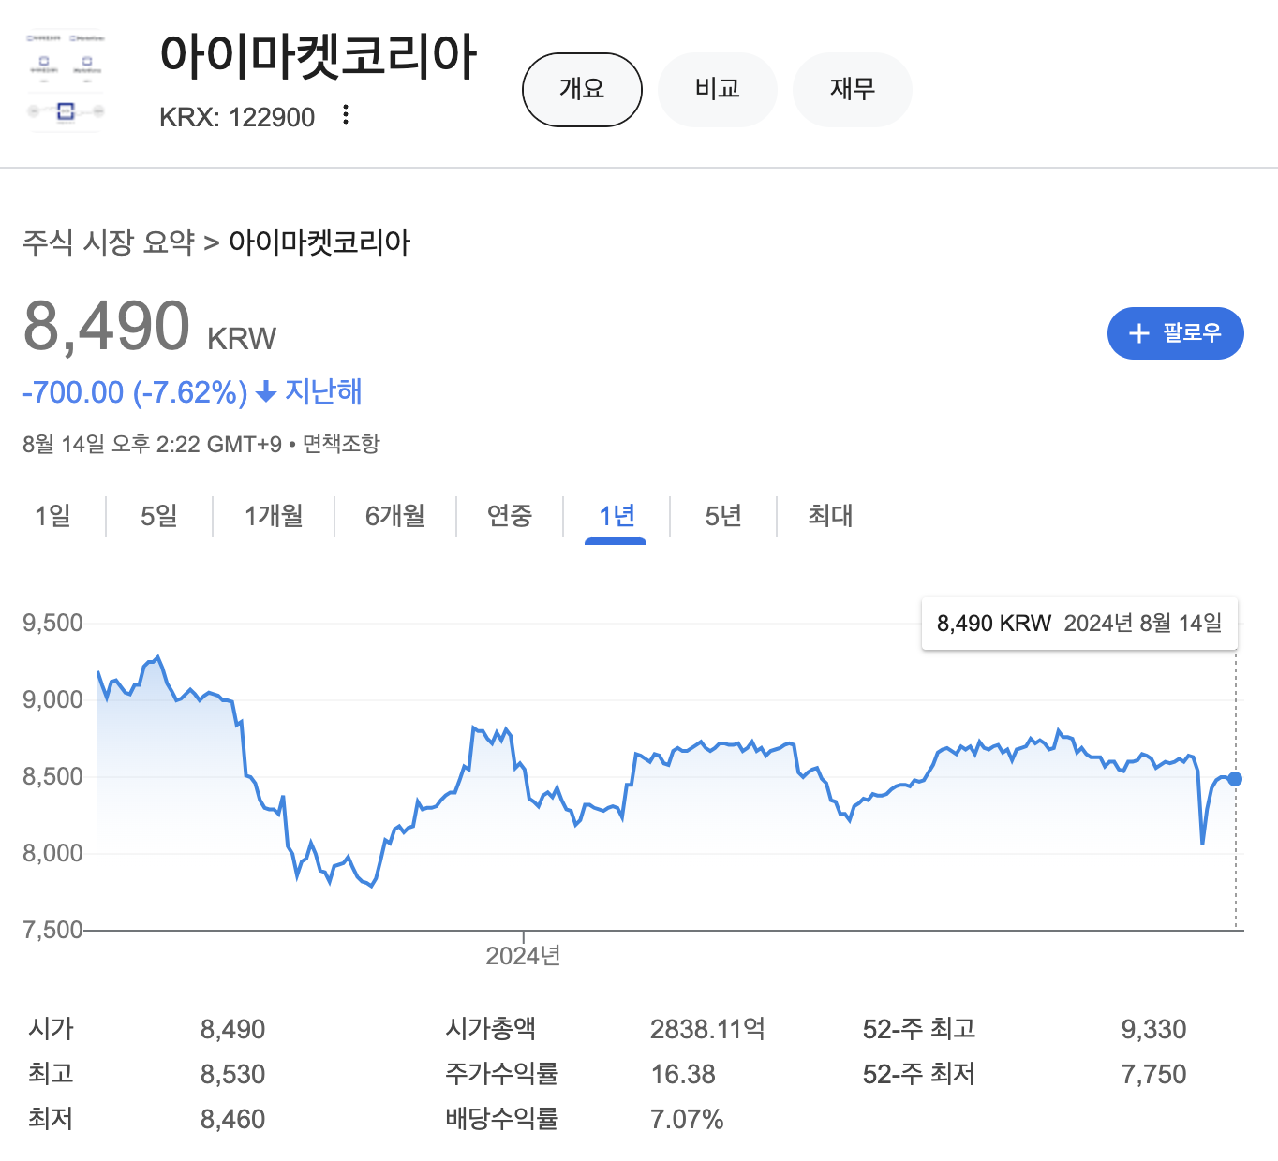Select the down-arrow icon before 지난해
Image resolution: width=1278 pixels, height=1161 pixels.
tap(266, 392)
